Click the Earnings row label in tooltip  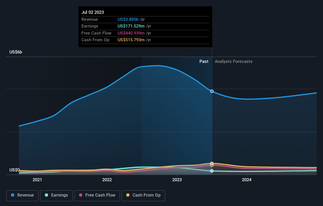pyautogui.click(x=90, y=26)
